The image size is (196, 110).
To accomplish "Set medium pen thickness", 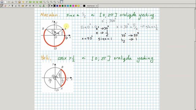I will tap(49, 6).
